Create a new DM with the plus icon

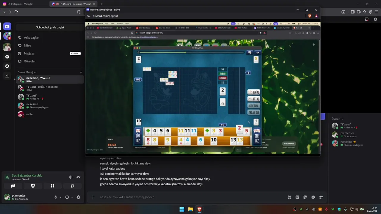pos(81,72)
